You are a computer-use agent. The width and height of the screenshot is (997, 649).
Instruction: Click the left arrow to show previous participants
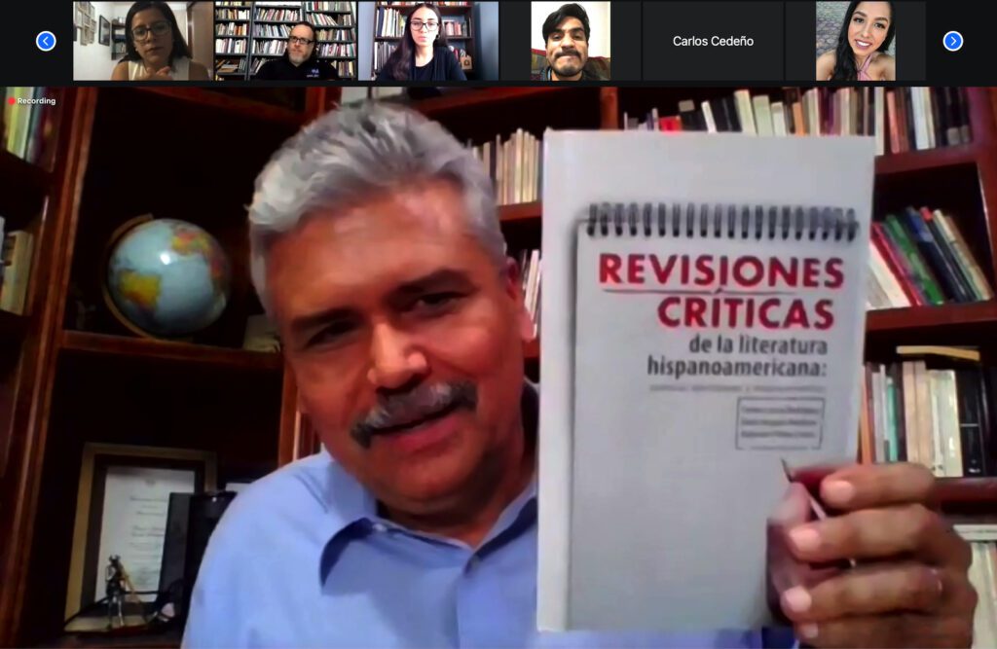pyautogui.click(x=46, y=41)
